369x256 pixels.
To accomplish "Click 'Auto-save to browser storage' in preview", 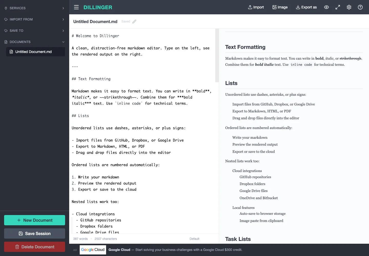I will click(262, 214).
